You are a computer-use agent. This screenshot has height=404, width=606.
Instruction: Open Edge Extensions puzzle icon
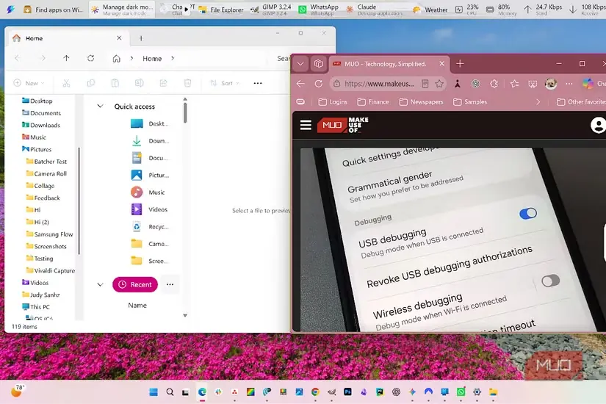coord(494,84)
